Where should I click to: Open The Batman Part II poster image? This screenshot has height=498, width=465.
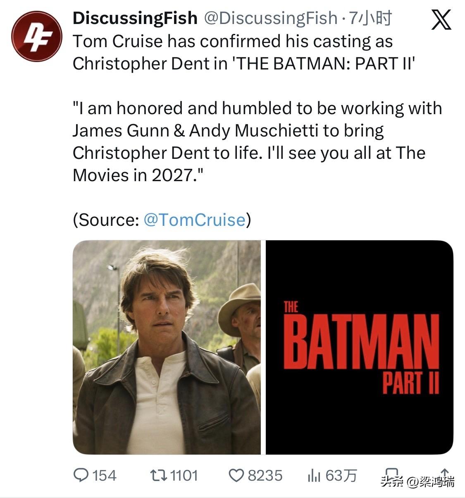pyautogui.click(x=359, y=347)
